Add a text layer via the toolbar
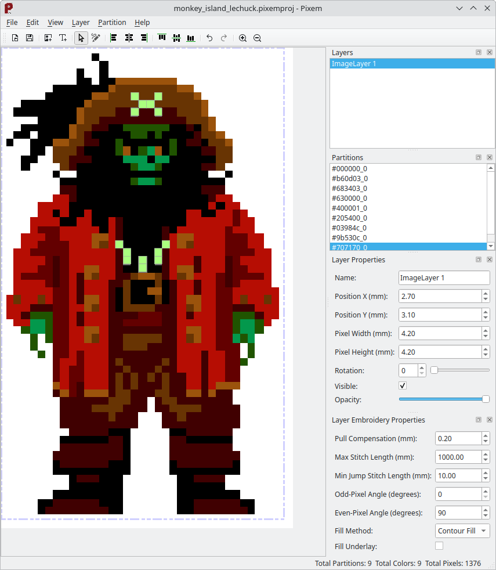The height and width of the screenshot is (570, 496). click(63, 38)
